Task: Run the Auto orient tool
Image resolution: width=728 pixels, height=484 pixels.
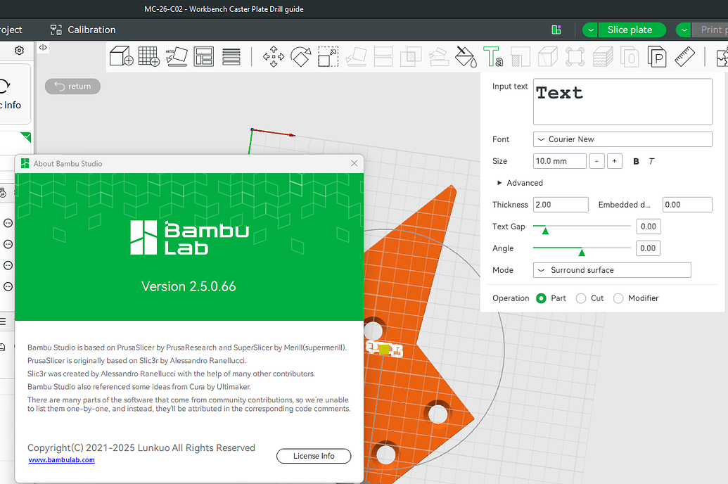Action: (x=177, y=56)
